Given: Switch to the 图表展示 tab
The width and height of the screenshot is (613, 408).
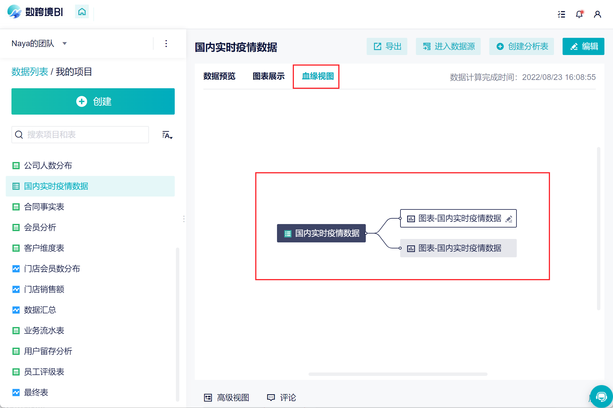Looking at the screenshot, I should tap(268, 76).
